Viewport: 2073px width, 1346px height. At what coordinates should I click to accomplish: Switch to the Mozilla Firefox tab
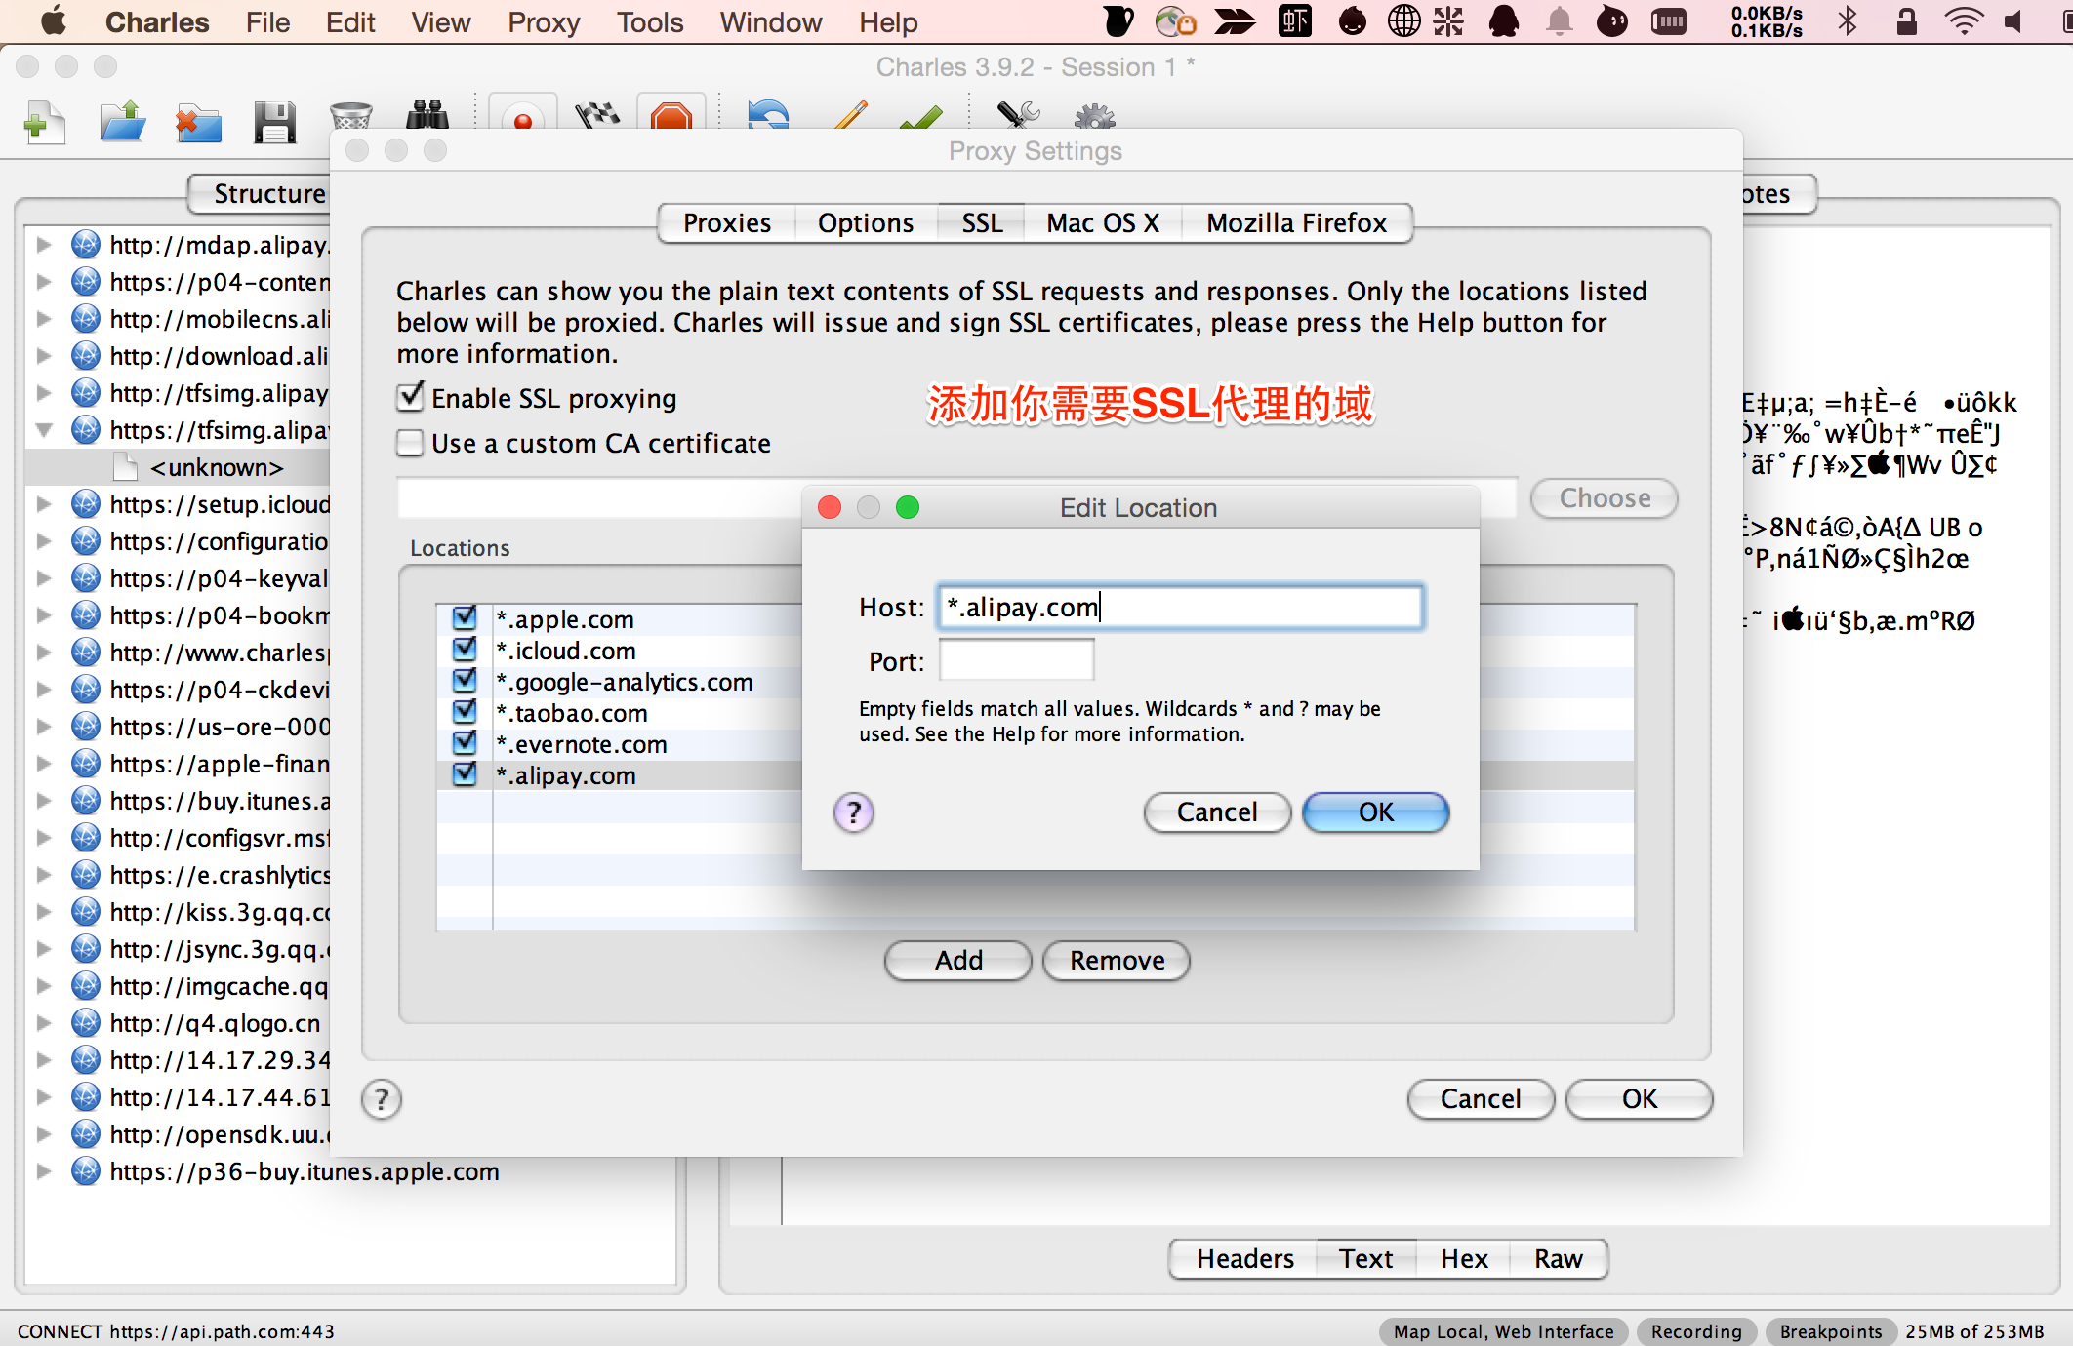[1296, 223]
